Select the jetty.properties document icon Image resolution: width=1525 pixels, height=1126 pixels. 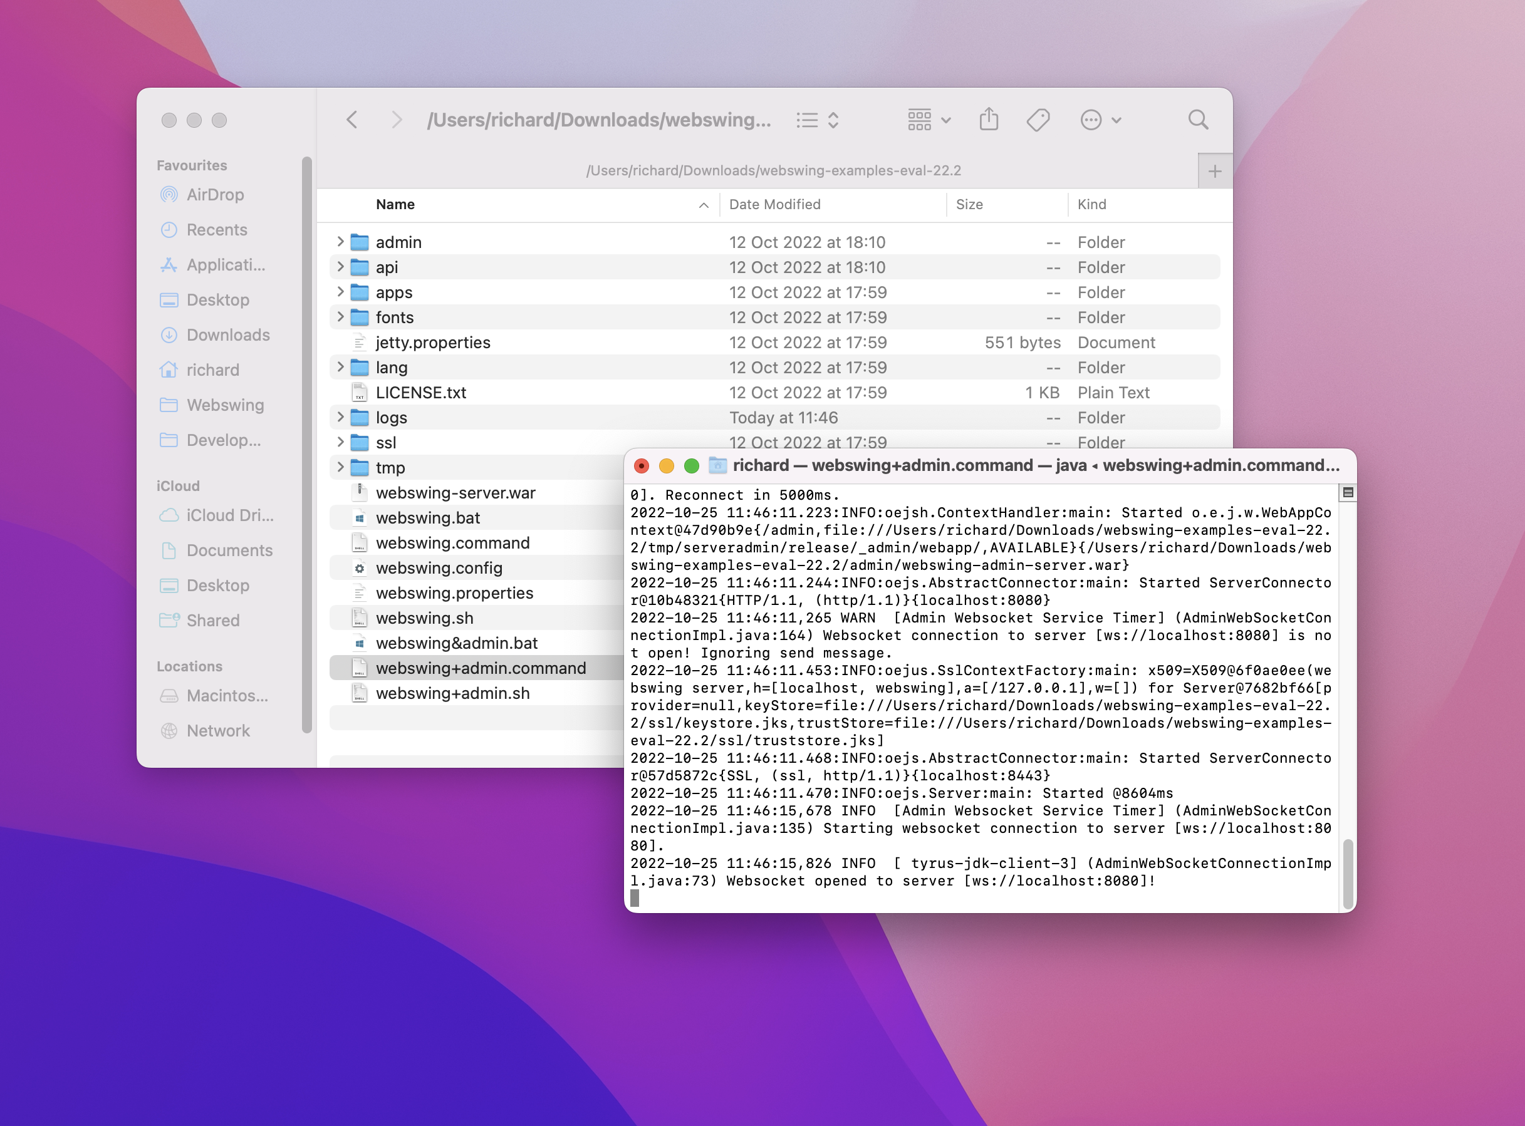coord(359,342)
